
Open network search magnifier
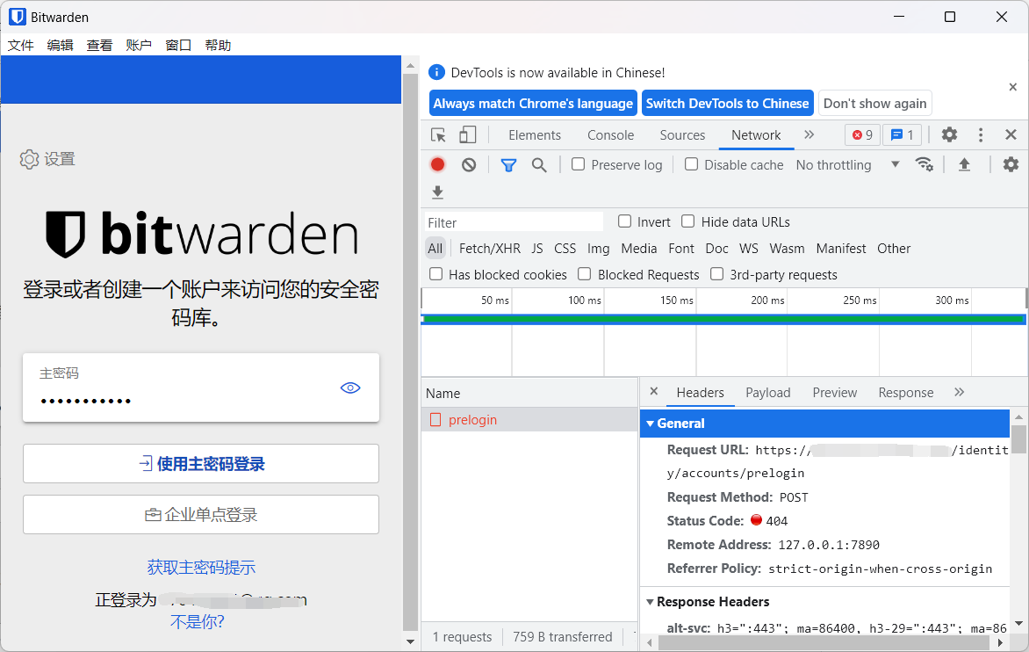(x=539, y=165)
